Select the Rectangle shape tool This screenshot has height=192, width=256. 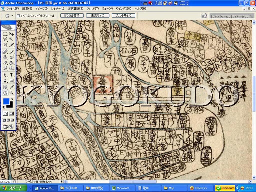[x=11, y=81]
